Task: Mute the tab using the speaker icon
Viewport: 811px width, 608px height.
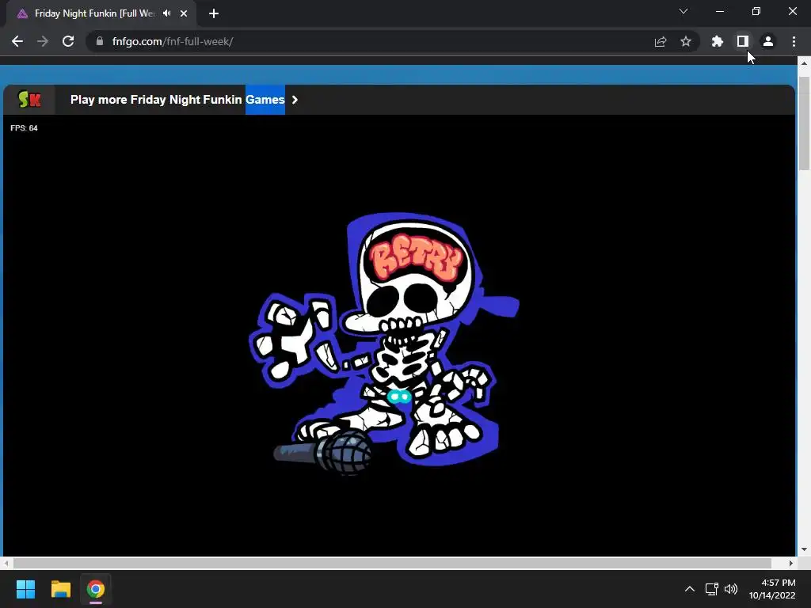Action: click(x=166, y=13)
